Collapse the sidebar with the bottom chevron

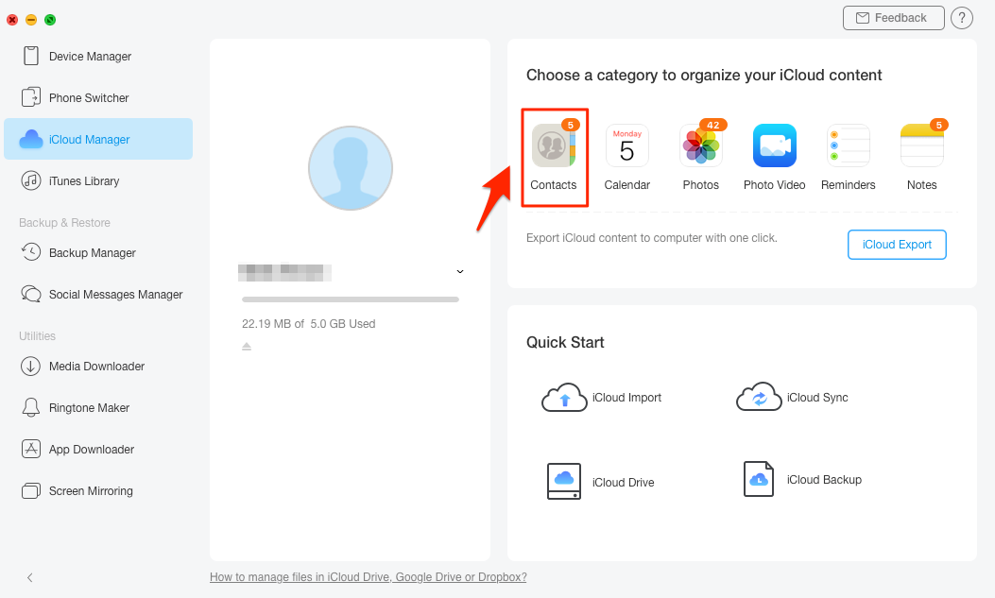point(29,577)
